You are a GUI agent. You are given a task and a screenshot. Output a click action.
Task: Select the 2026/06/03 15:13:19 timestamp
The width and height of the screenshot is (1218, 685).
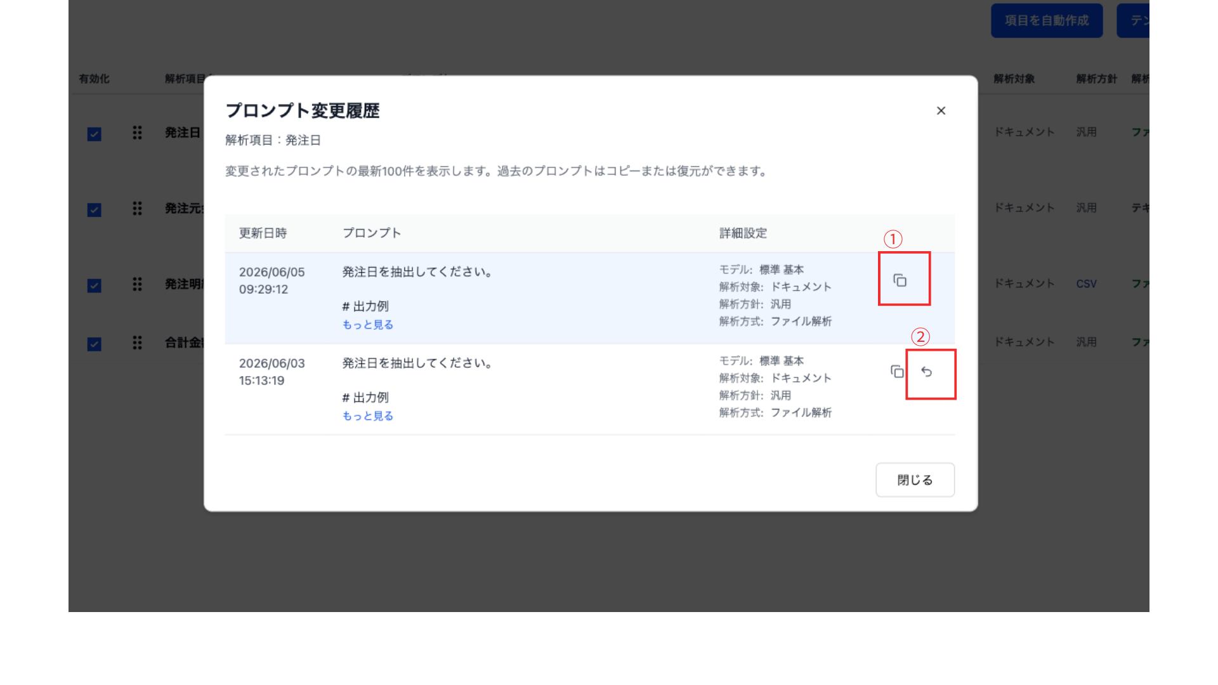coord(272,372)
